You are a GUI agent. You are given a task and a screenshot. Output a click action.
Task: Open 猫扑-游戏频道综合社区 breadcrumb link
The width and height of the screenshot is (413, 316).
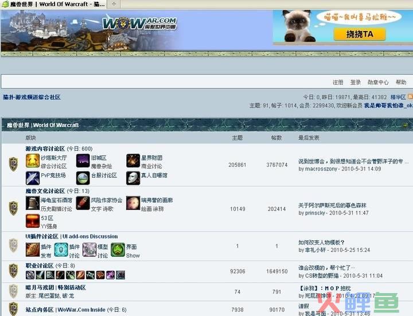tap(32, 97)
